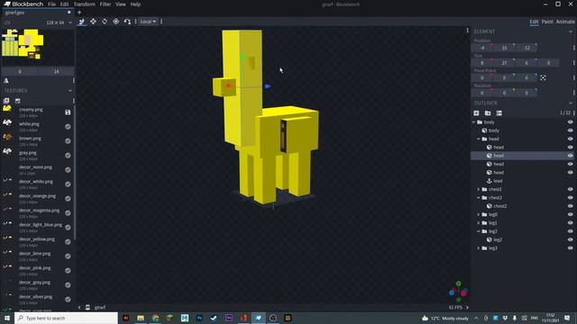This screenshot has height=324, width=577.
Task: Toggle visibility of the body cube
Action: click(570, 130)
